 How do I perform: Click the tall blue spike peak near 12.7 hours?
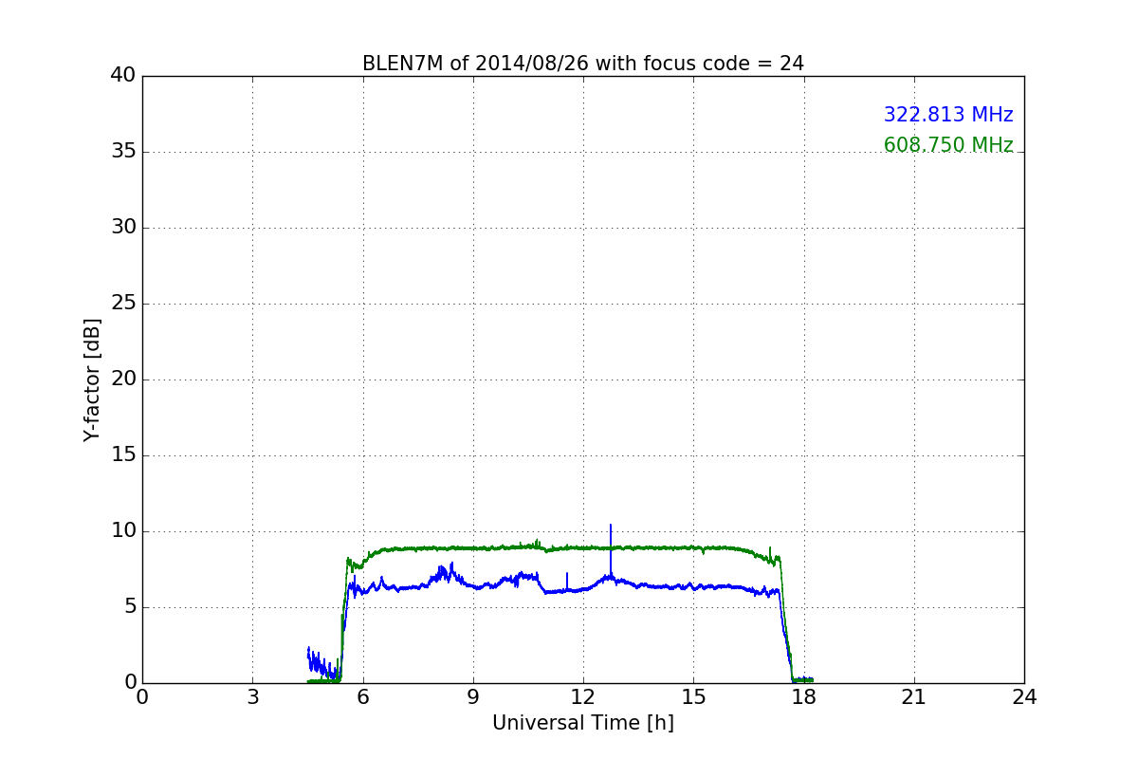tap(611, 527)
